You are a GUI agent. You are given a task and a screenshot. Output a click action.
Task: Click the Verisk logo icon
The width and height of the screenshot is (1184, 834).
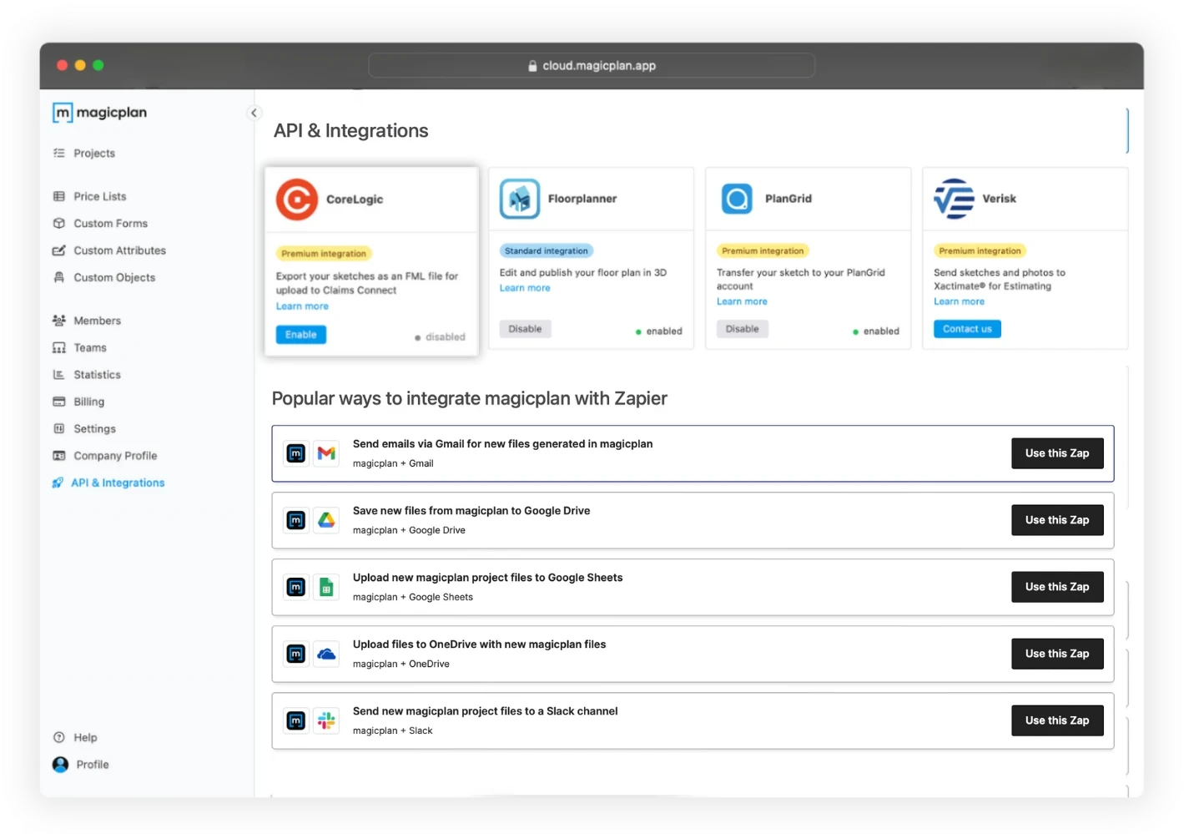coord(954,199)
